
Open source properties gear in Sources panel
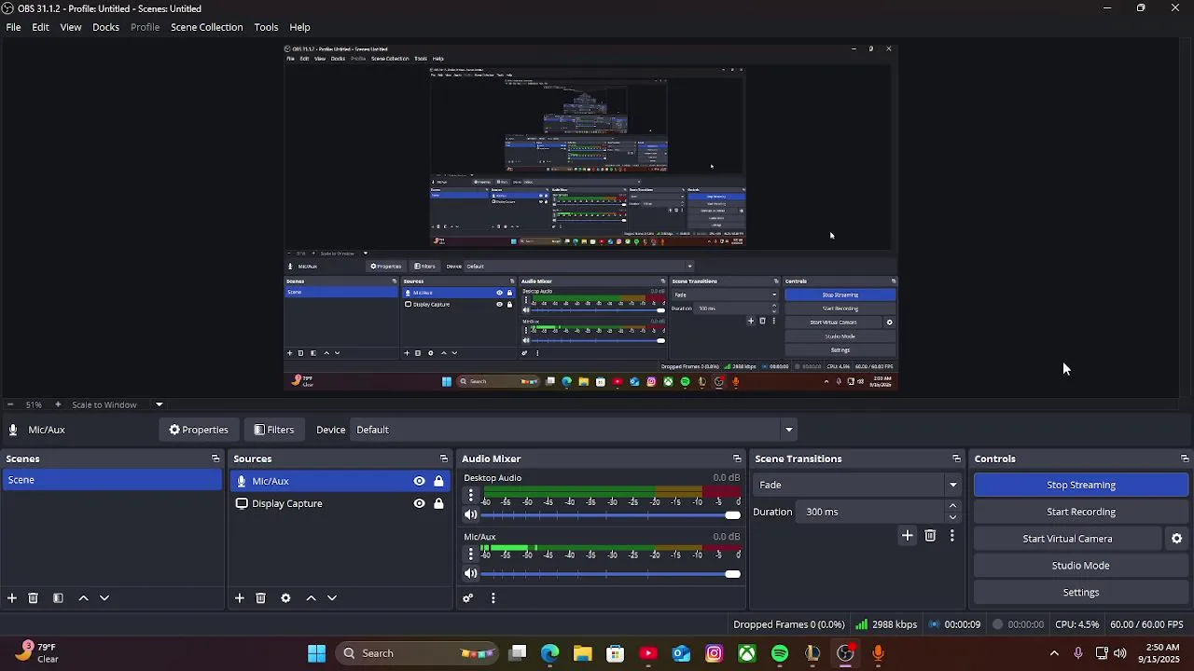285,598
